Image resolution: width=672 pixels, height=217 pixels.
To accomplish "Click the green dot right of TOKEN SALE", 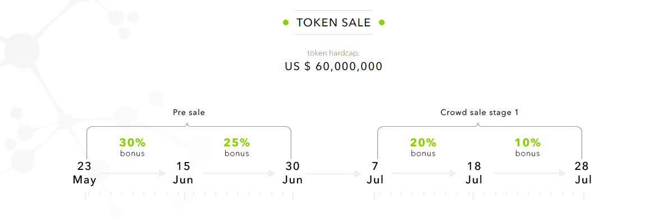I will pos(382,22).
